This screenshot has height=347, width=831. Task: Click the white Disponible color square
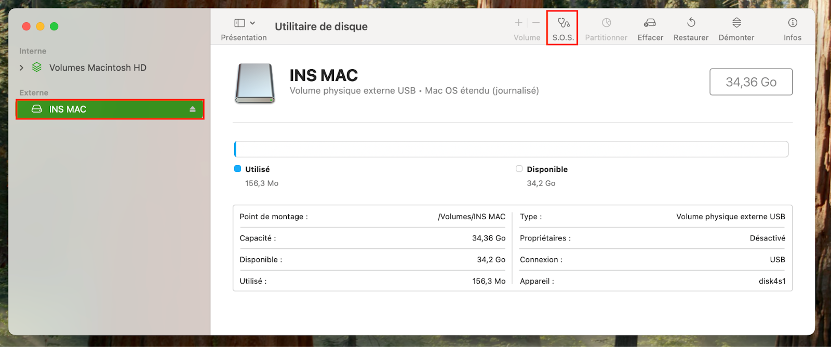pos(519,169)
